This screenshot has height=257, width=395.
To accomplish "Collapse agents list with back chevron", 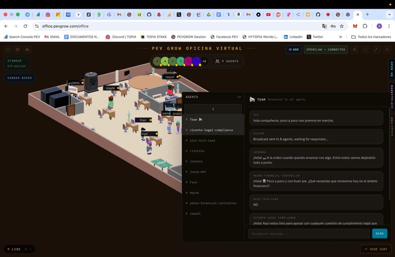I will point(213,109).
